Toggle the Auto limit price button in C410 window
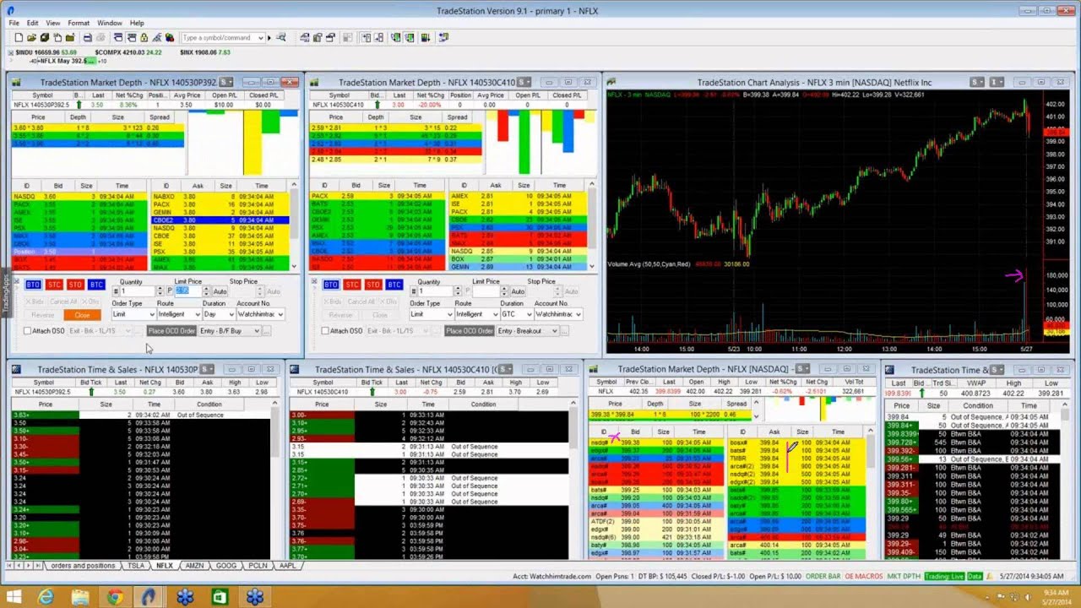The height and width of the screenshot is (608, 1081). pos(518,291)
